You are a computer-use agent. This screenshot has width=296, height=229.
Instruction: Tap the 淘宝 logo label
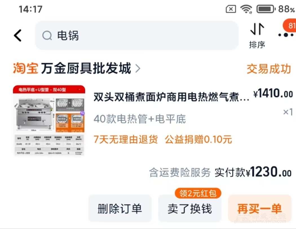26,68
